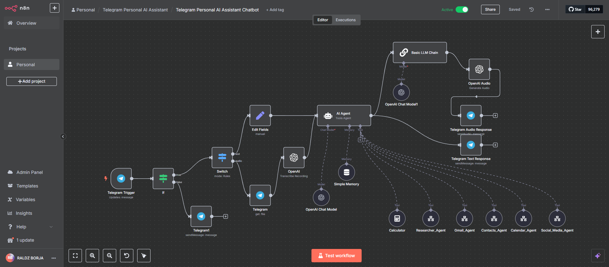The image size is (609, 267).
Task: Select the Telegram1 sendMessage node
Action: click(201, 216)
